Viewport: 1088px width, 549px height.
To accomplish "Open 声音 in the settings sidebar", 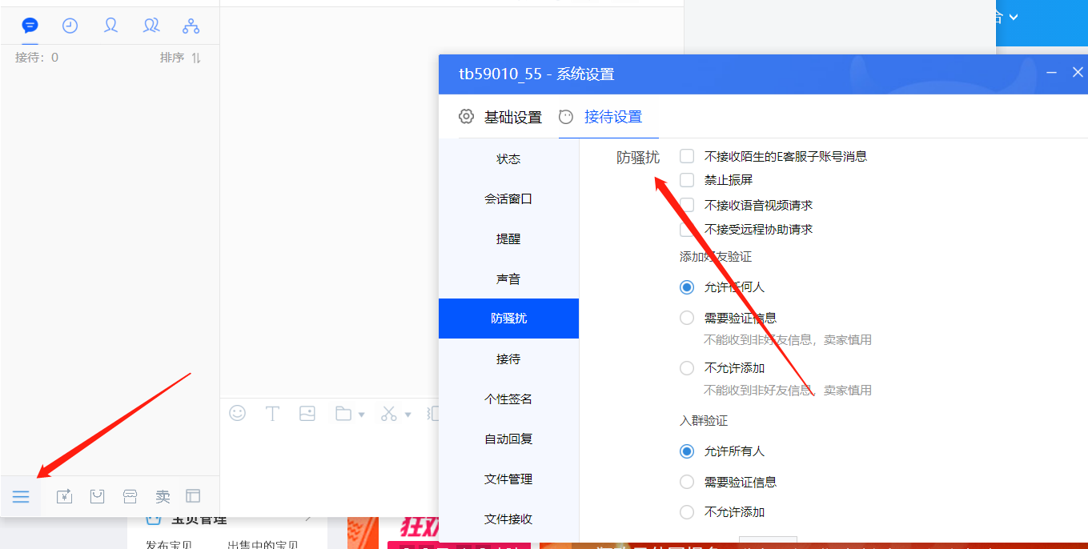I will [x=508, y=279].
